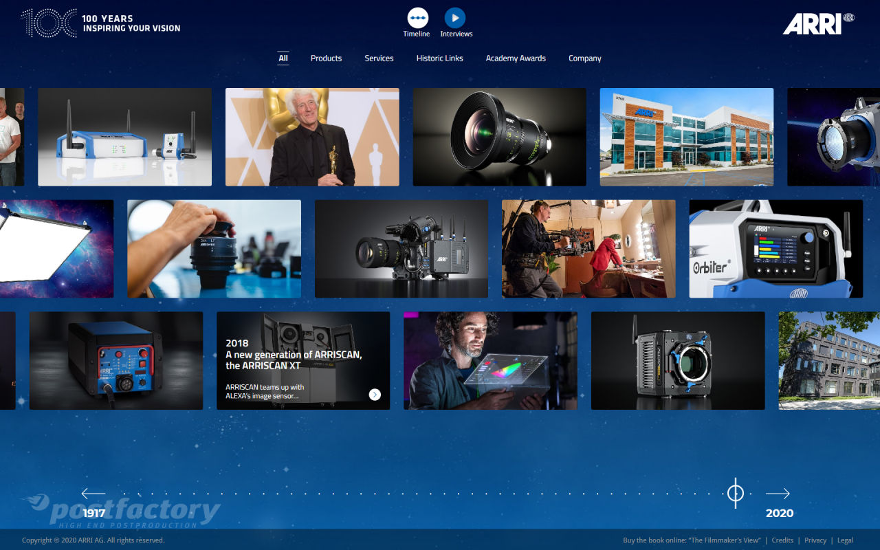Click the Copyright 2020 ARRI AG text
The height and width of the screenshot is (550, 880).
93,540
